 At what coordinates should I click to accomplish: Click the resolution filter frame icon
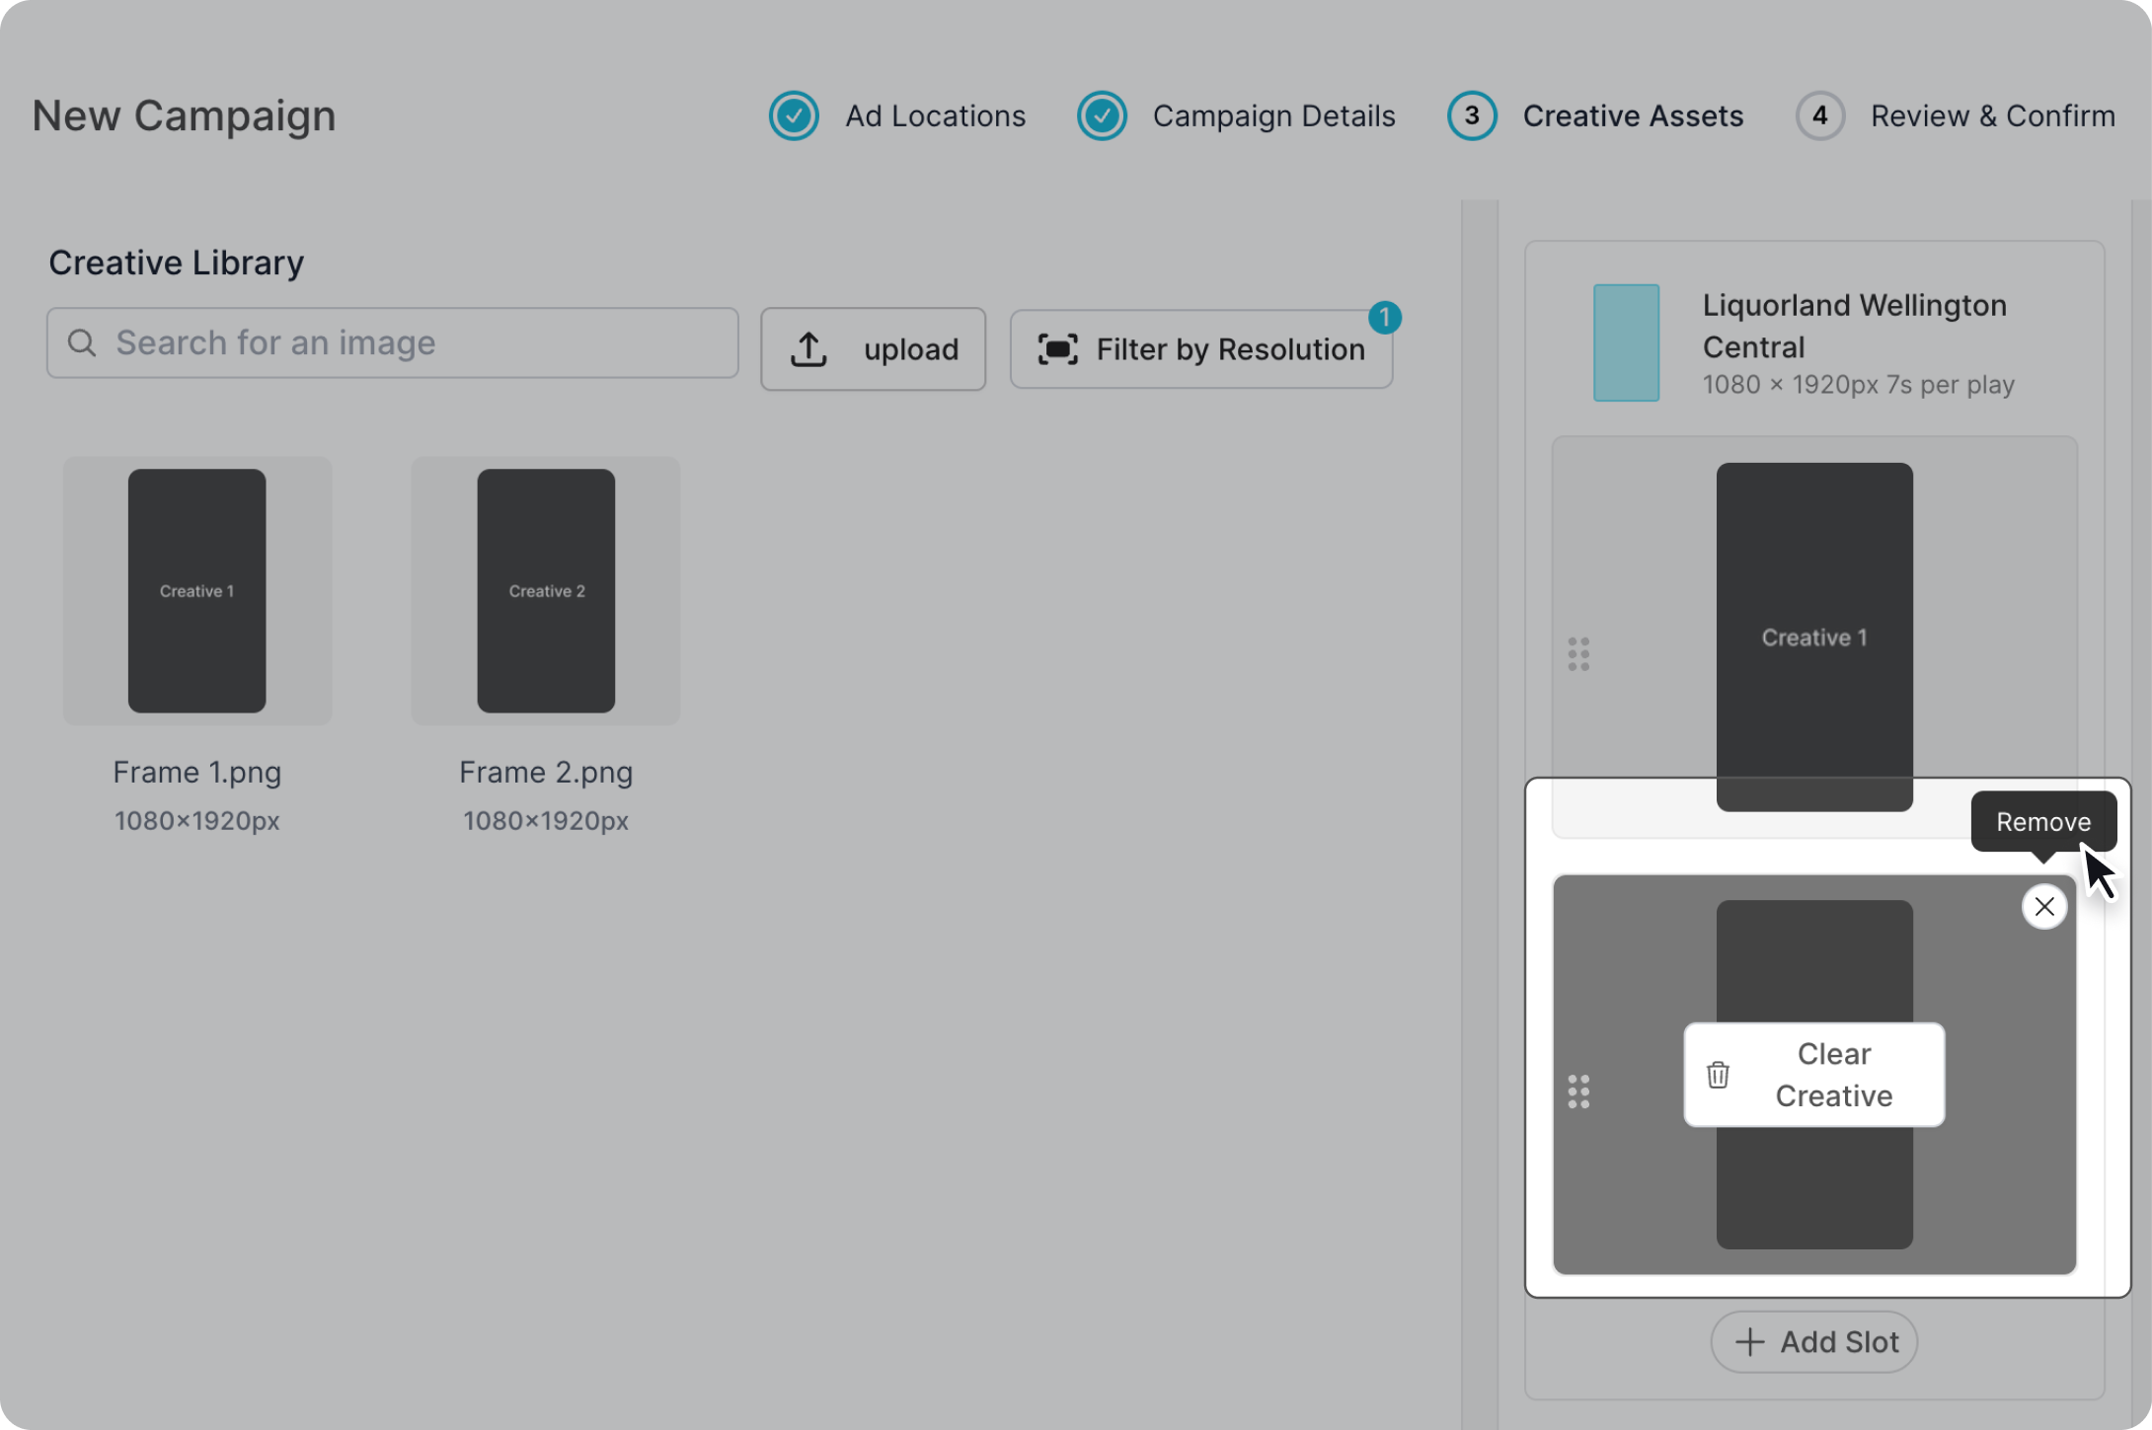coord(1057,349)
